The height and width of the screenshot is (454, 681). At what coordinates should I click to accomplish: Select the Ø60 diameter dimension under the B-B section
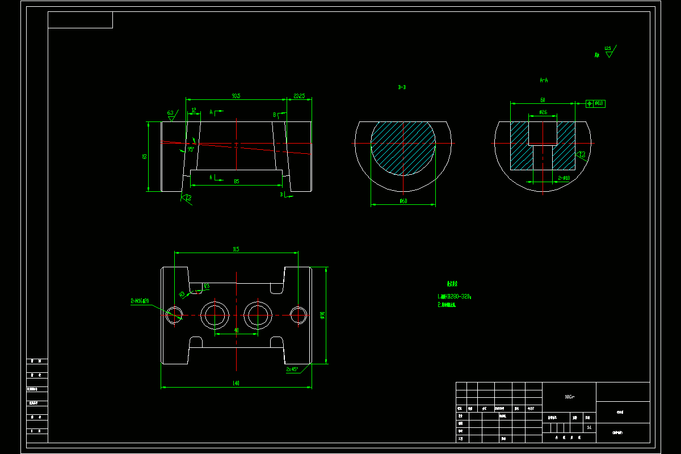pos(403,201)
